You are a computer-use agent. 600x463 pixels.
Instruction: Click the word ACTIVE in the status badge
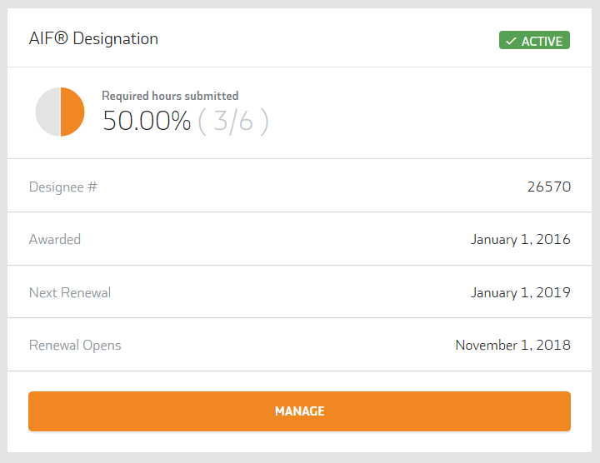coord(542,41)
